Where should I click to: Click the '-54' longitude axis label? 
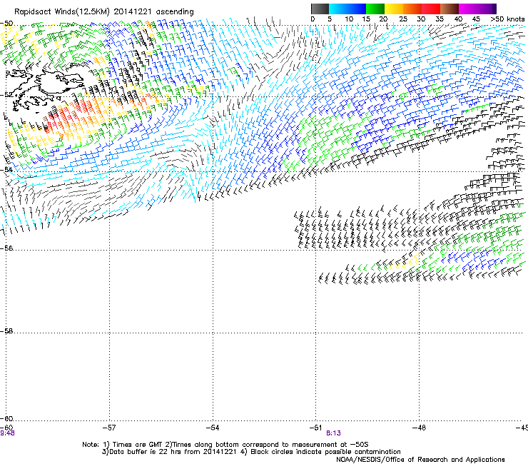213,428
